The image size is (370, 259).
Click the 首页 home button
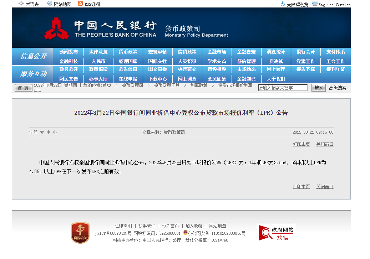click(23, 88)
